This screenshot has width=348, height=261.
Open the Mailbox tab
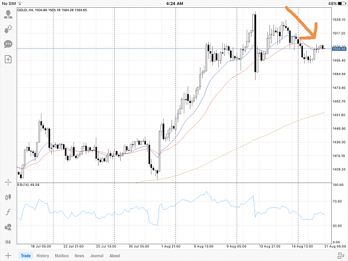click(62, 255)
